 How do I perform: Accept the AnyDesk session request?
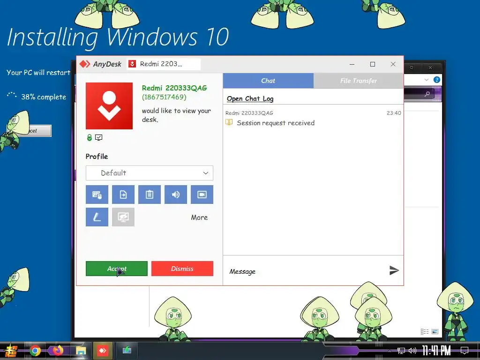[x=116, y=269]
